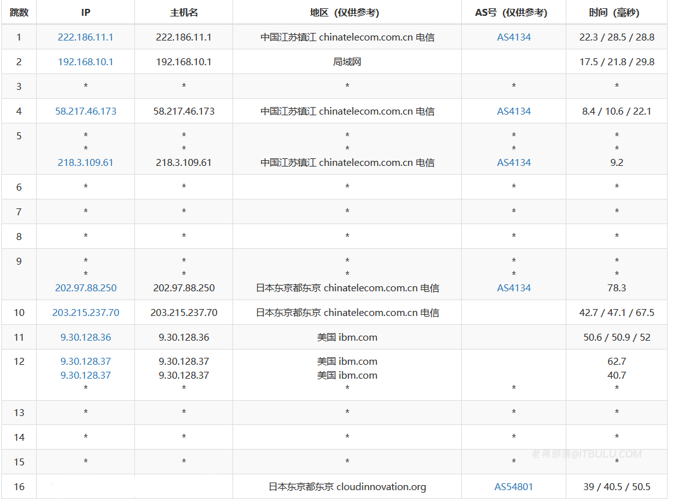The height and width of the screenshot is (499, 674).
Task: Select time value 40.7
Action: [x=616, y=376]
